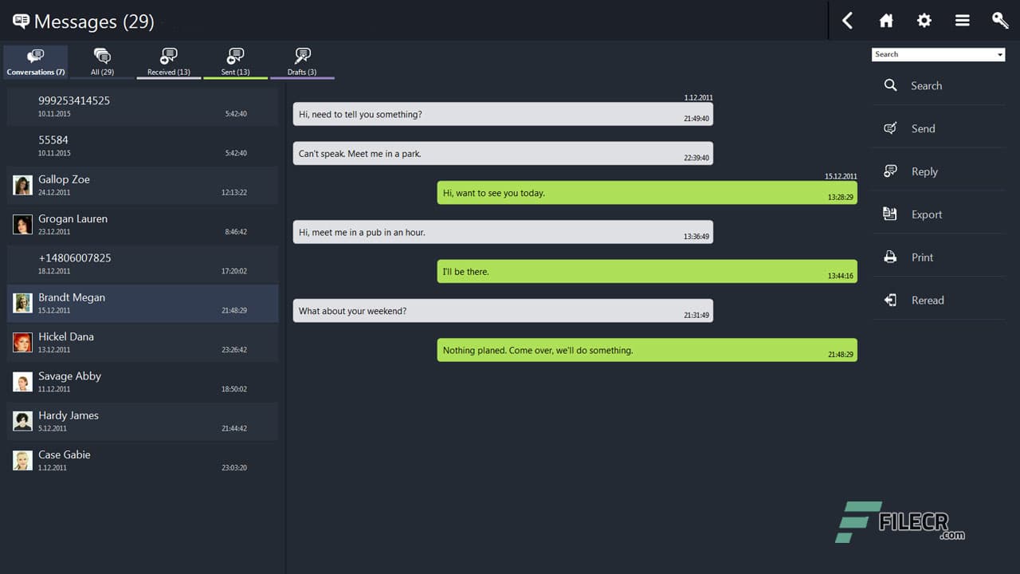Click the Print icon in the action panel
The image size is (1020, 574).
891,257
